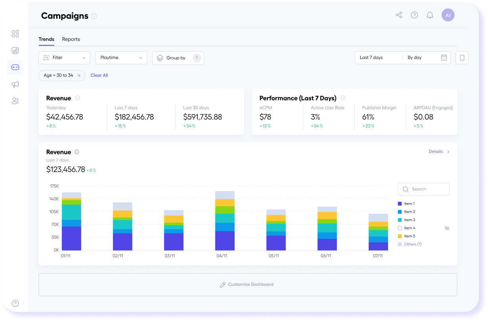The width and height of the screenshot is (488, 321).
Task: Open notifications bell icon
Action: click(430, 15)
